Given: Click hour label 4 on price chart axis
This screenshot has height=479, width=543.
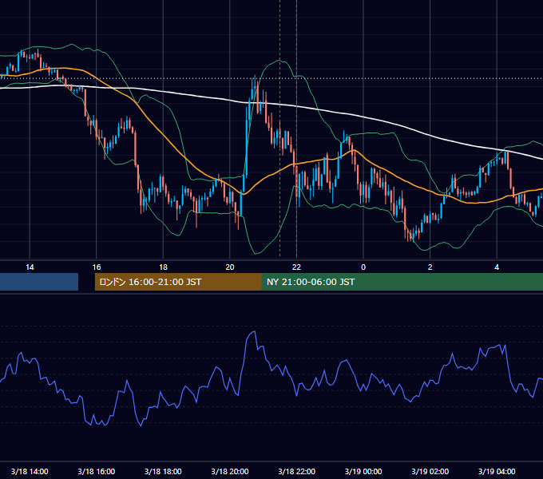Looking at the screenshot, I should (497, 267).
